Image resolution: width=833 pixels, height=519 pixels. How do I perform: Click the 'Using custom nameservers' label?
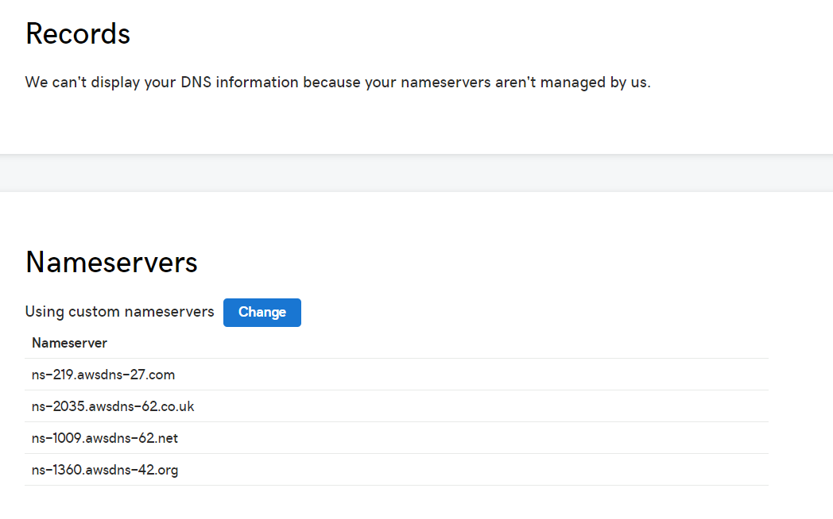pos(119,312)
